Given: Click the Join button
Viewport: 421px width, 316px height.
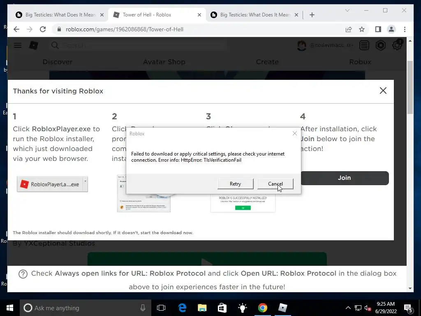Looking at the screenshot, I should point(345,178).
